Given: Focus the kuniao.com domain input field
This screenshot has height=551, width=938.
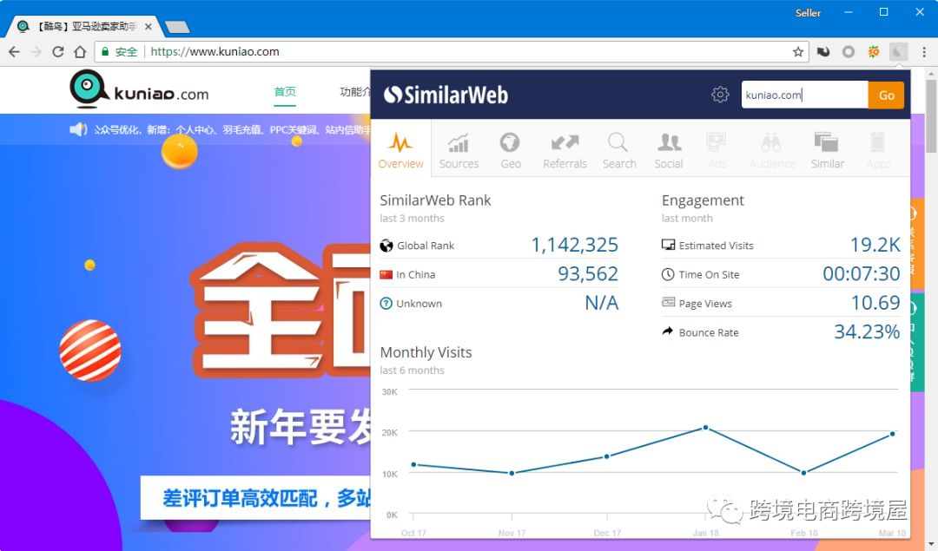Looking at the screenshot, I should (x=804, y=95).
